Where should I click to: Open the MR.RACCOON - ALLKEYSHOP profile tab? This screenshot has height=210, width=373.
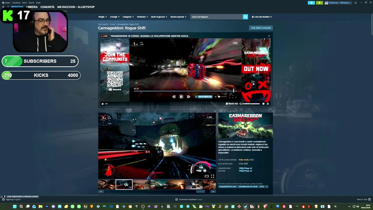[x=76, y=7]
